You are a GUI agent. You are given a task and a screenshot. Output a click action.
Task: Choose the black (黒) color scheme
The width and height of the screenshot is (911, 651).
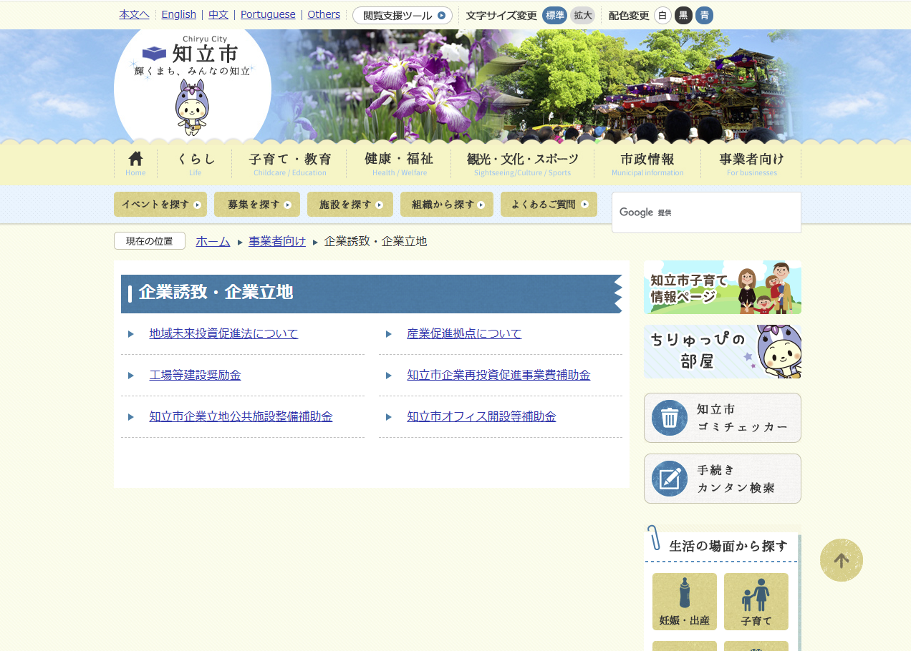[683, 16]
